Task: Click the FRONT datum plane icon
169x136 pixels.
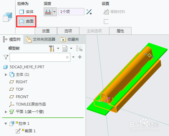Action: point(12,97)
